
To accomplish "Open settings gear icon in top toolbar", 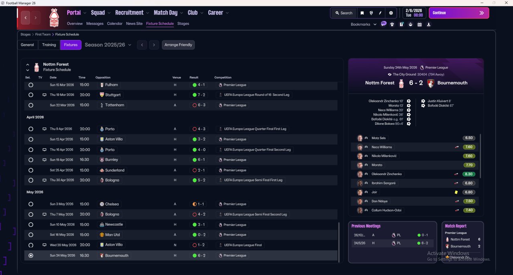I will point(391,13).
